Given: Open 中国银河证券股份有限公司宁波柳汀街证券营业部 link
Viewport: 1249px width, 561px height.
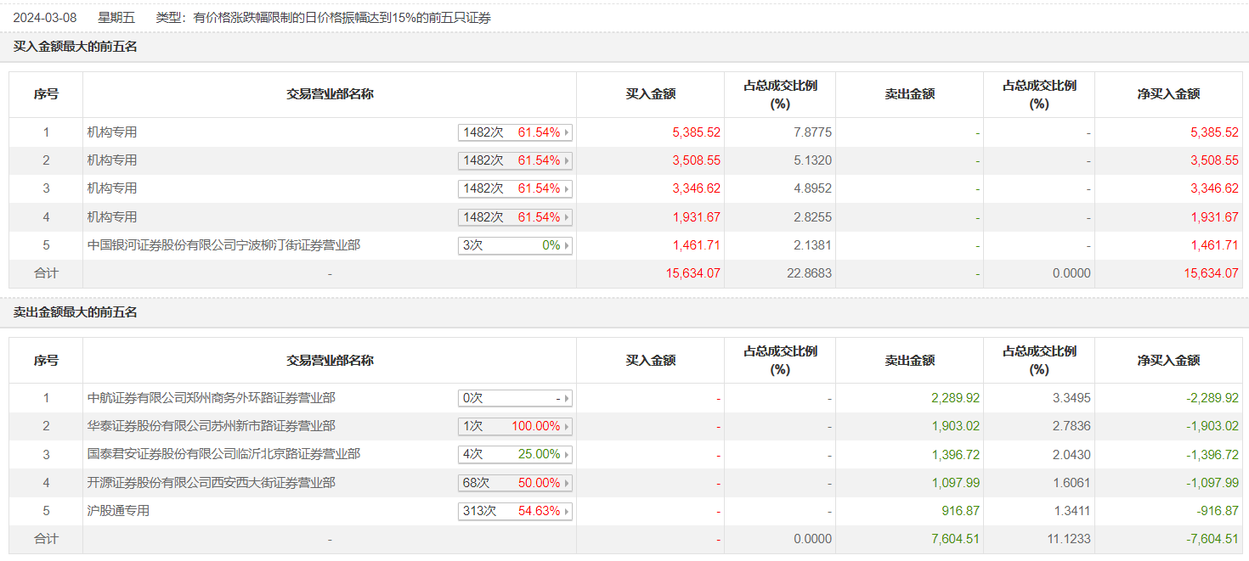Looking at the screenshot, I should [223, 245].
